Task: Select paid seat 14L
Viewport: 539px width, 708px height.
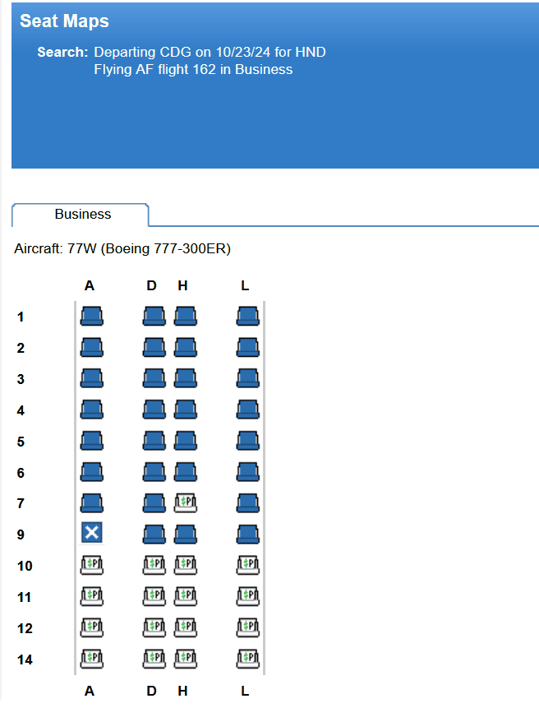Action: point(247,658)
